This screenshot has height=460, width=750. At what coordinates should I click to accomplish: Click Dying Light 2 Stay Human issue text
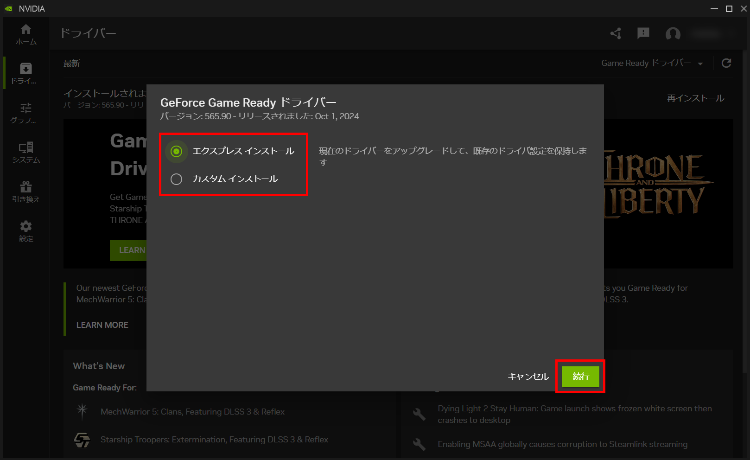(x=575, y=414)
